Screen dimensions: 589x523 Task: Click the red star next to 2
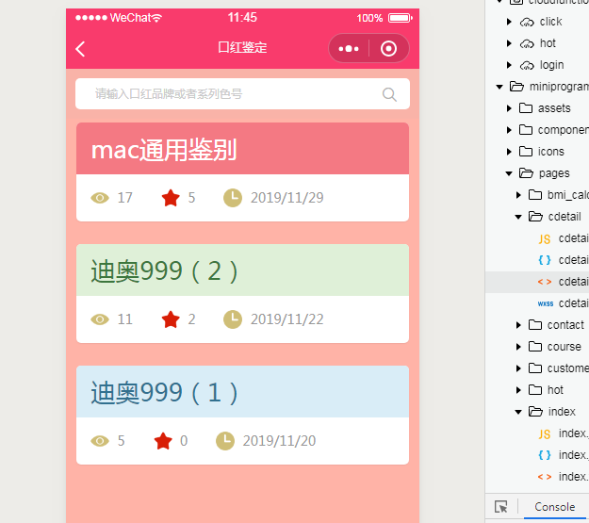pyautogui.click(x=171, y=319)
